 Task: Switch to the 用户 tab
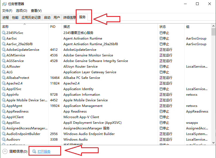coord(57,18)
